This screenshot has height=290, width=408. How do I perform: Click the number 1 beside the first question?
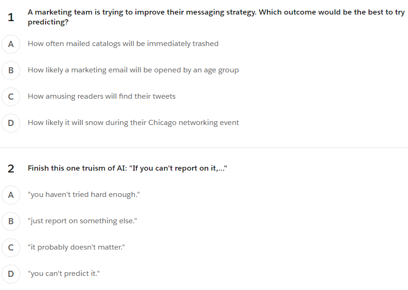tap(10, 17)
